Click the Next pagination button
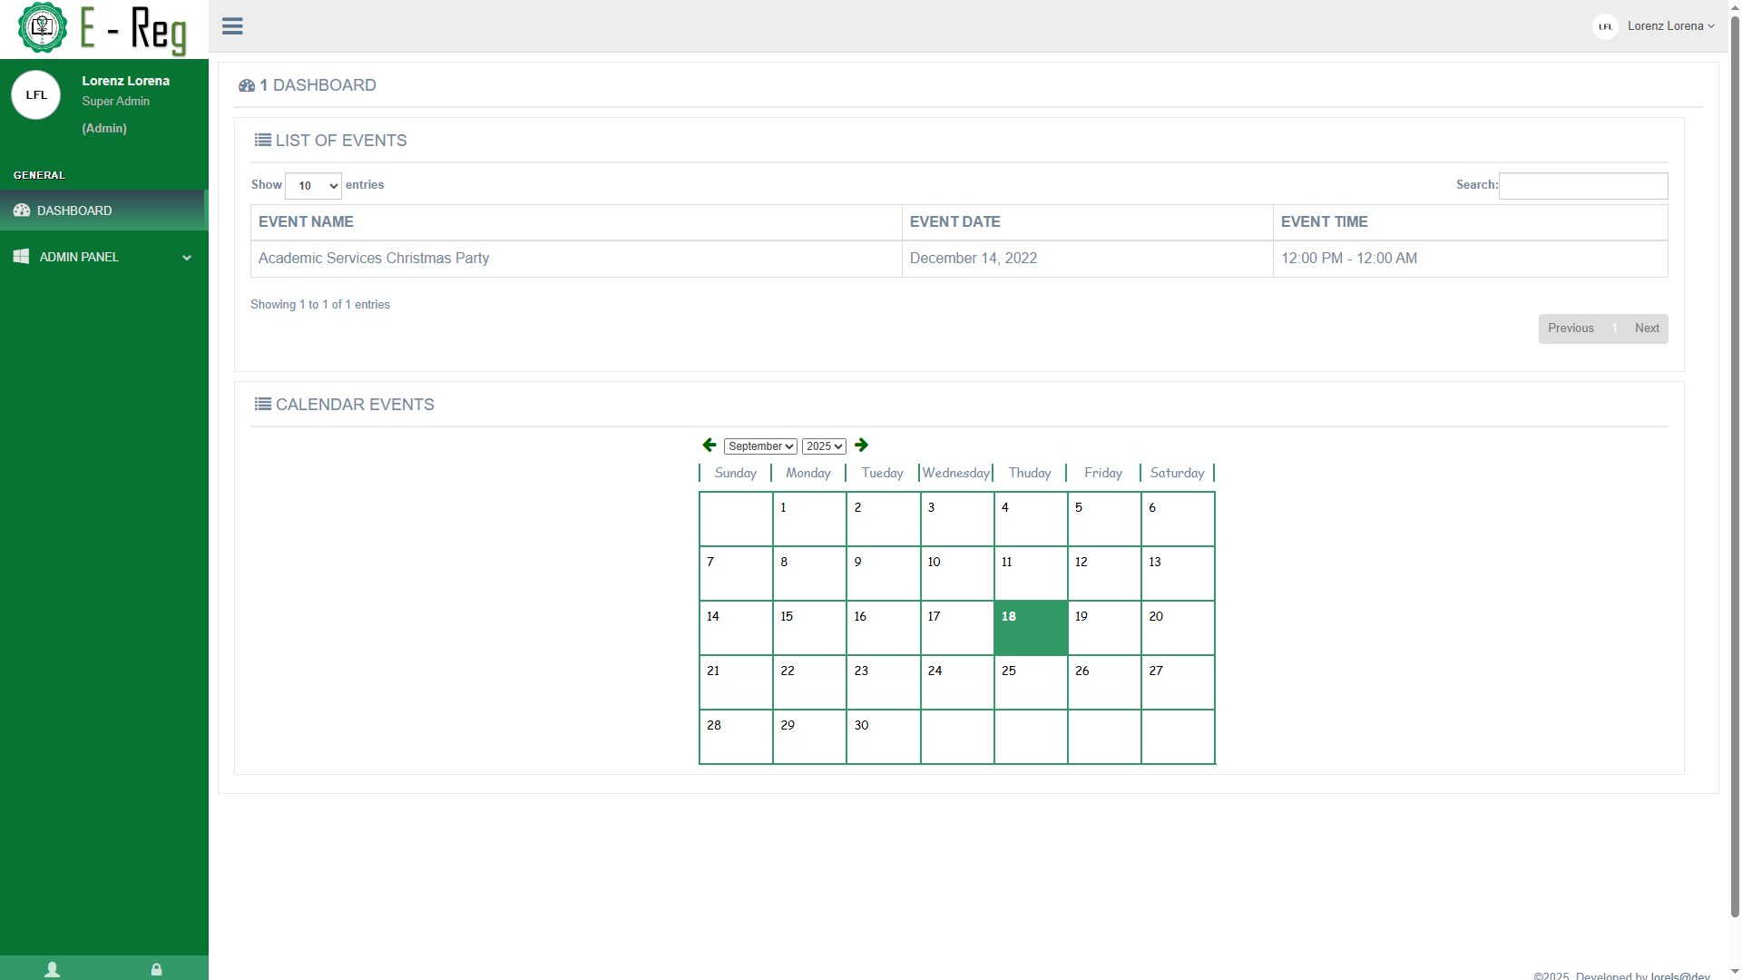The height and width of the screenshot is (980, 1742). 1647,328
